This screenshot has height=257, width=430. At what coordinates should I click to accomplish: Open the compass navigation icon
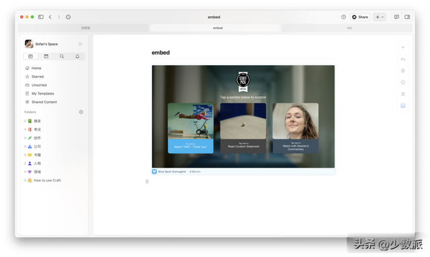pos(69,17)
